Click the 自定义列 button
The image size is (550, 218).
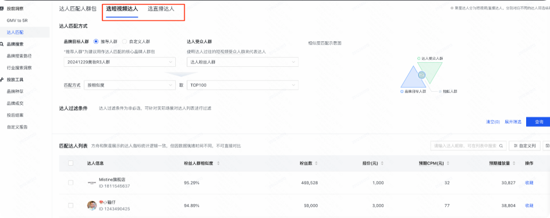[x=524, y=146]
